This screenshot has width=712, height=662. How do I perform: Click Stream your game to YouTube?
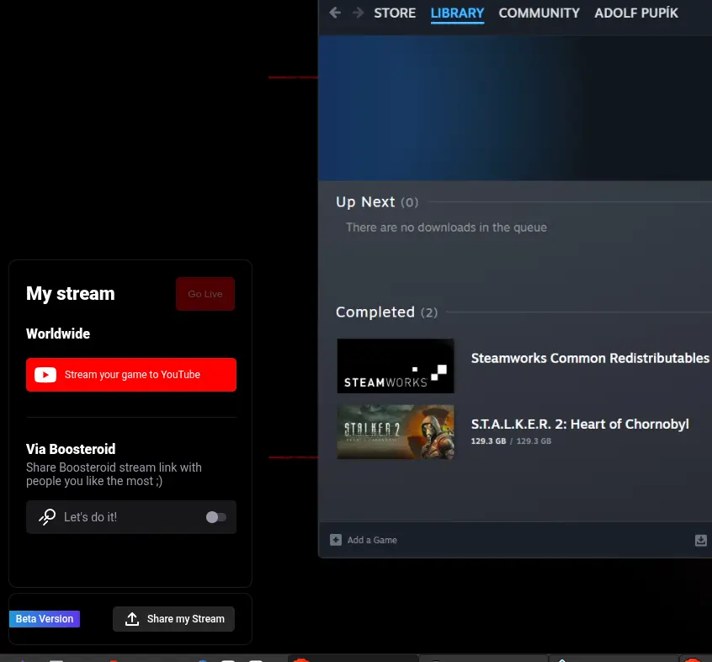click(x=131, y=375)
